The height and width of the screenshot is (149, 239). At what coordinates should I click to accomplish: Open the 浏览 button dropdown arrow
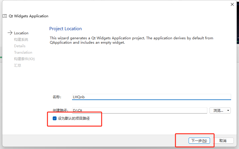coord(228,111)
